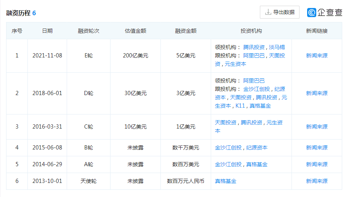Open 金沙江创投 link in B轮 row
Viewport: 346px width, 197px height.
[228, 148]
